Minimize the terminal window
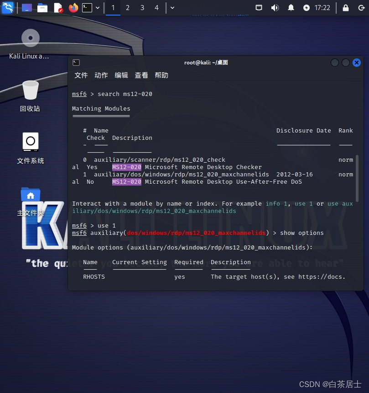This screenshot has width=369, height=393. tap(335, 63)
